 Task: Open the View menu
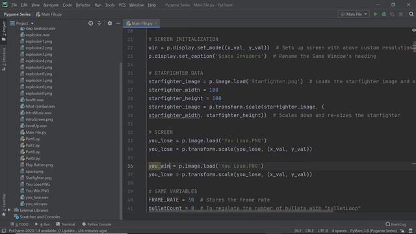point(35,5)
